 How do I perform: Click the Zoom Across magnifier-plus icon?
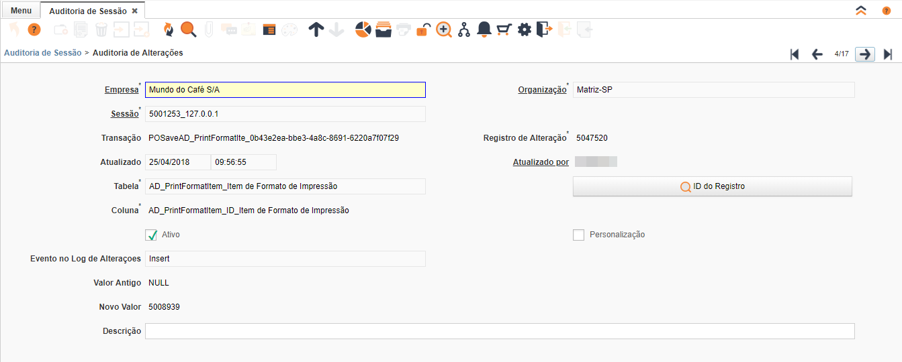(x=444, y=29)
